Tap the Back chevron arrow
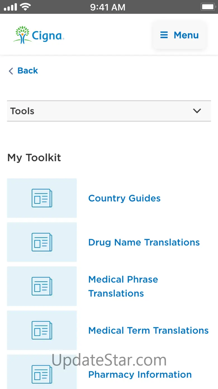218x389 pixels. pos(11,71)
